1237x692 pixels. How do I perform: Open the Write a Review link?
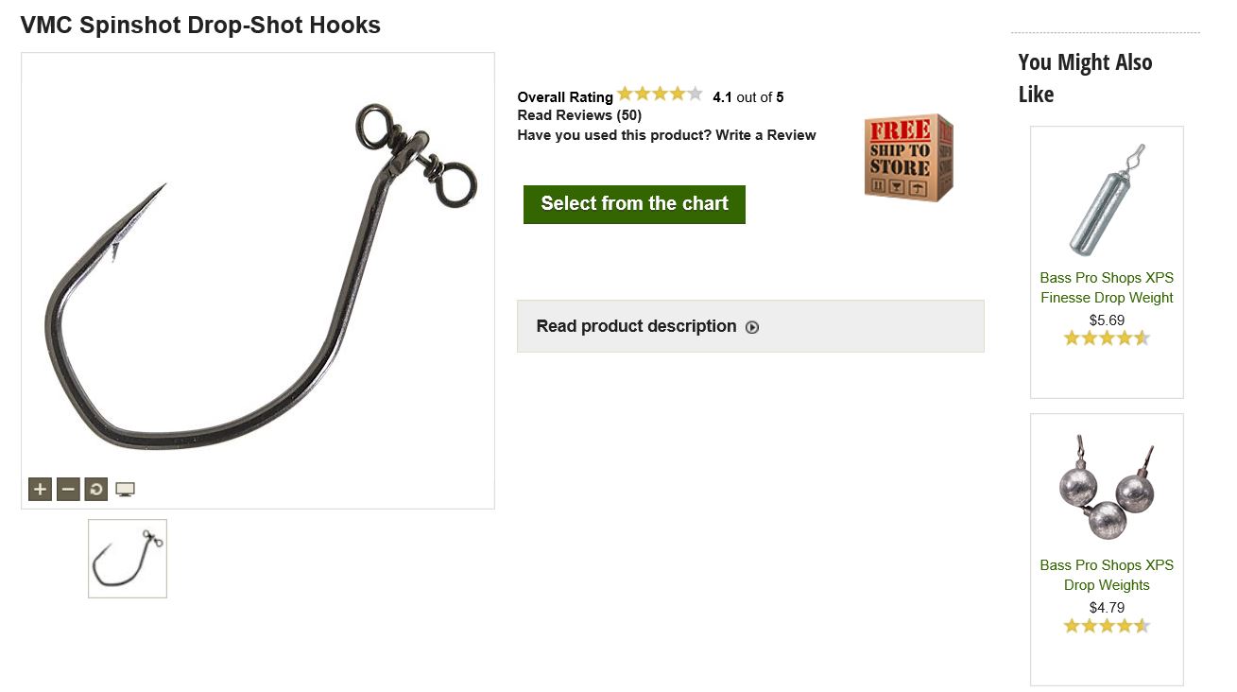(x=765, y=135)
